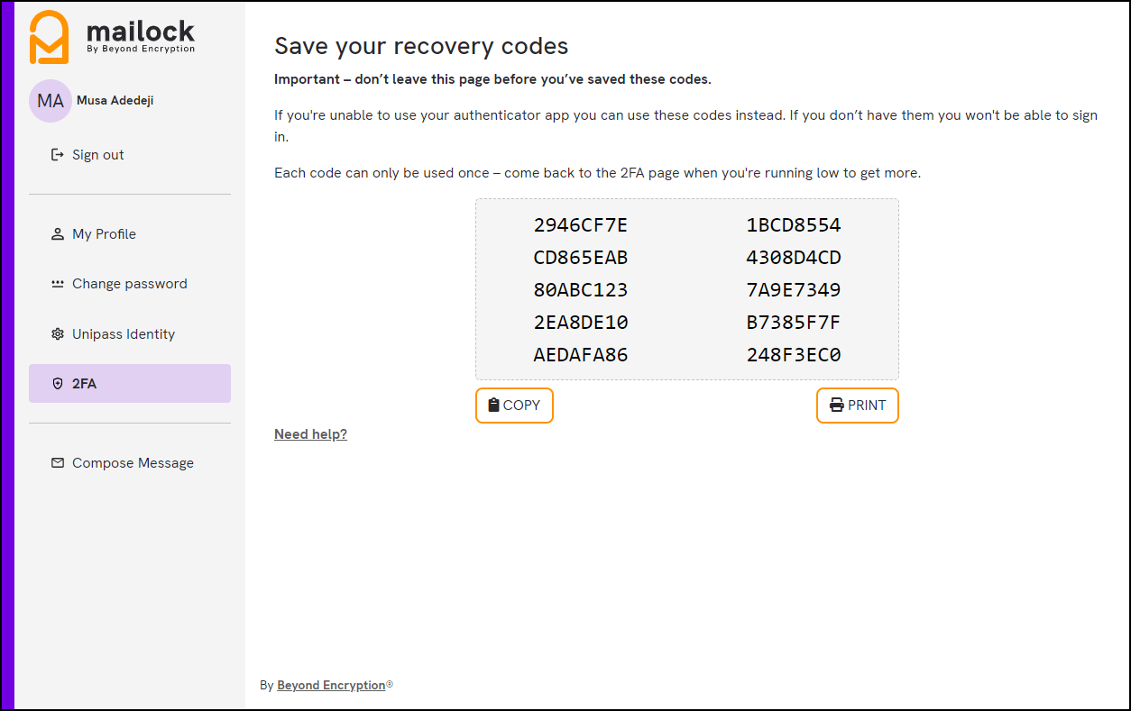Open the Need help? link
The height and width of the screenshot is (711, 1131).
(x=310, y=433)
